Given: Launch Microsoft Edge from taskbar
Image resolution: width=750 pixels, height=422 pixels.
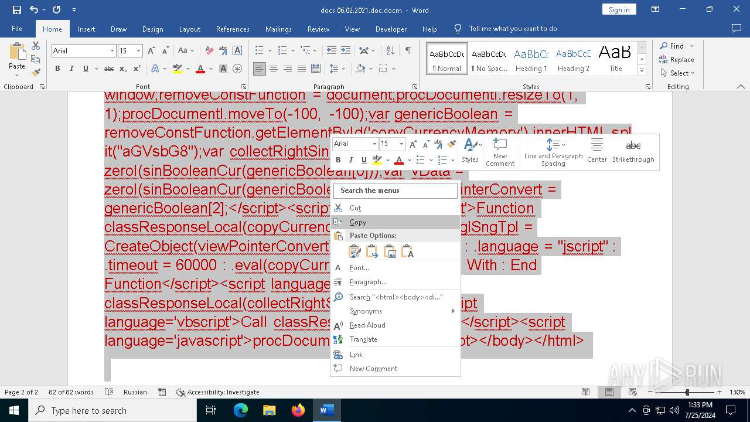Looking at the screenshot, I should tap(241, 410).
